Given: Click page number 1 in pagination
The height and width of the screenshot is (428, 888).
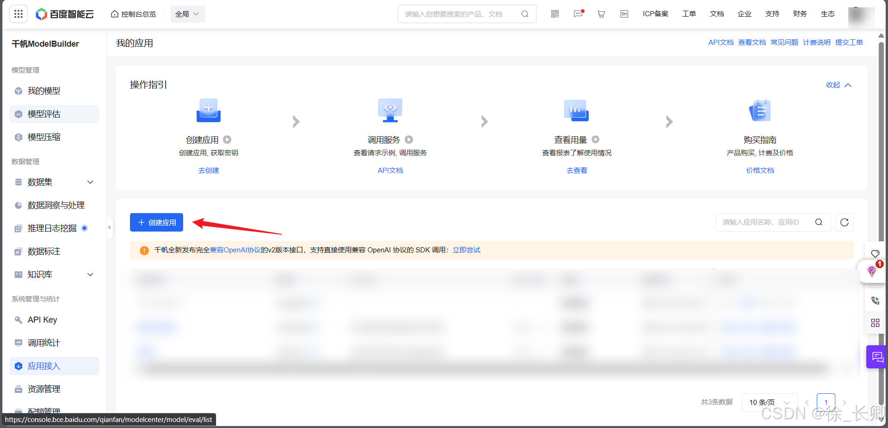Looking at the screenshot, I should (x=826, y=403).
